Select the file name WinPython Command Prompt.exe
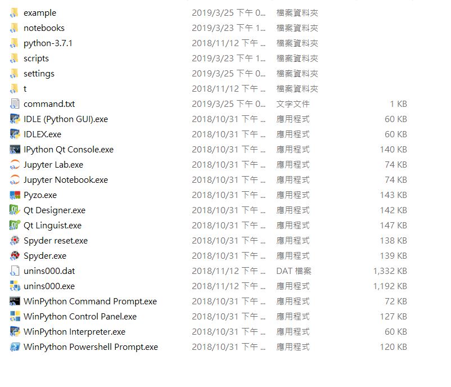 (x=90, y=301)
